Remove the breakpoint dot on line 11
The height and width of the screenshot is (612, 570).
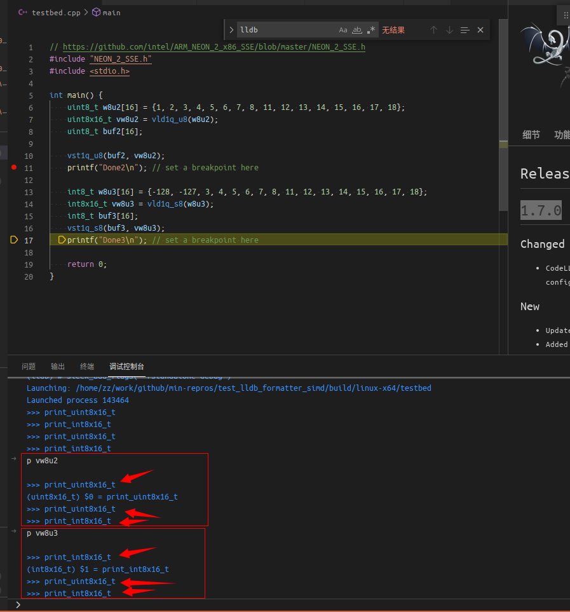[x=14, y=167]
